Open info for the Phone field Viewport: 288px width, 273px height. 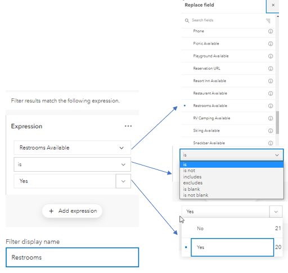coord(271,32)
